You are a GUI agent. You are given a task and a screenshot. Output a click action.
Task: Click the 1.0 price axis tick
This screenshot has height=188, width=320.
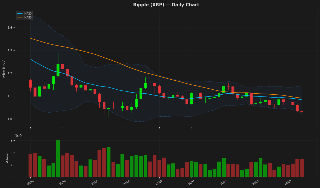[x=11, y=119]
